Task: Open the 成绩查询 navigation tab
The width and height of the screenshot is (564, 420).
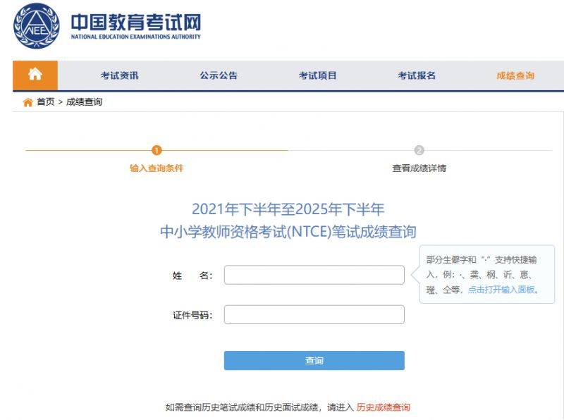Action: click(515, 75)
